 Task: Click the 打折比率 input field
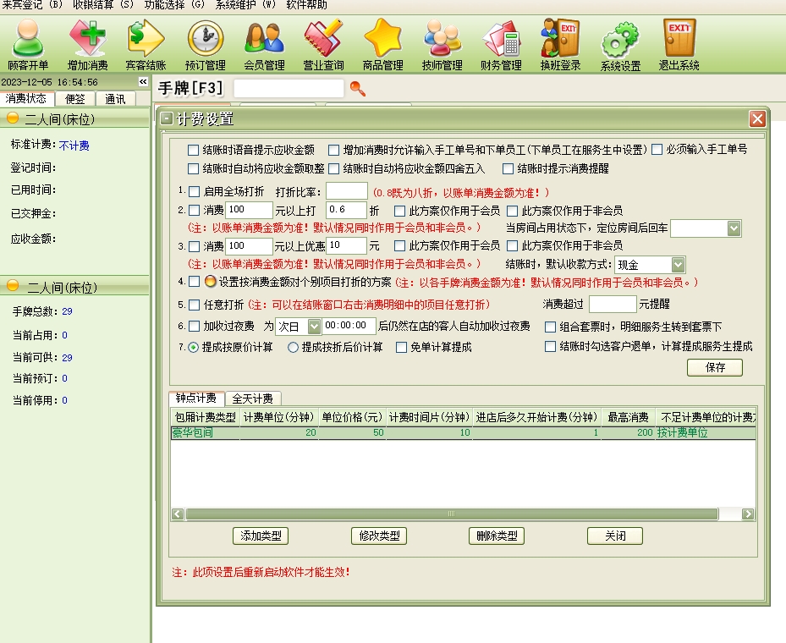pyautogui.click(x=346, y=191)
